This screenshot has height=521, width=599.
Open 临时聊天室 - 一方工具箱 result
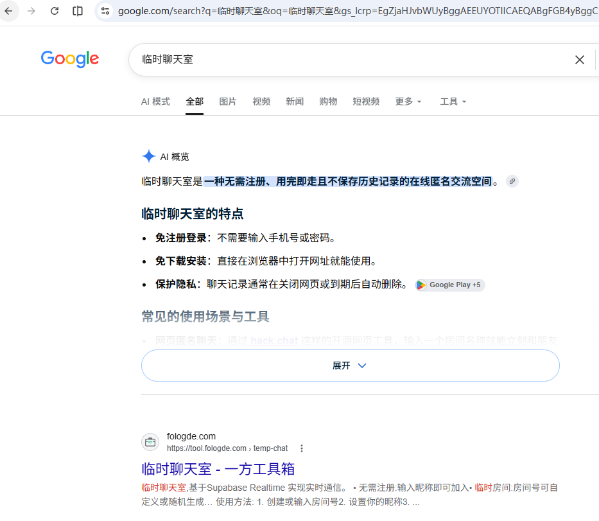tap(218, 469)
